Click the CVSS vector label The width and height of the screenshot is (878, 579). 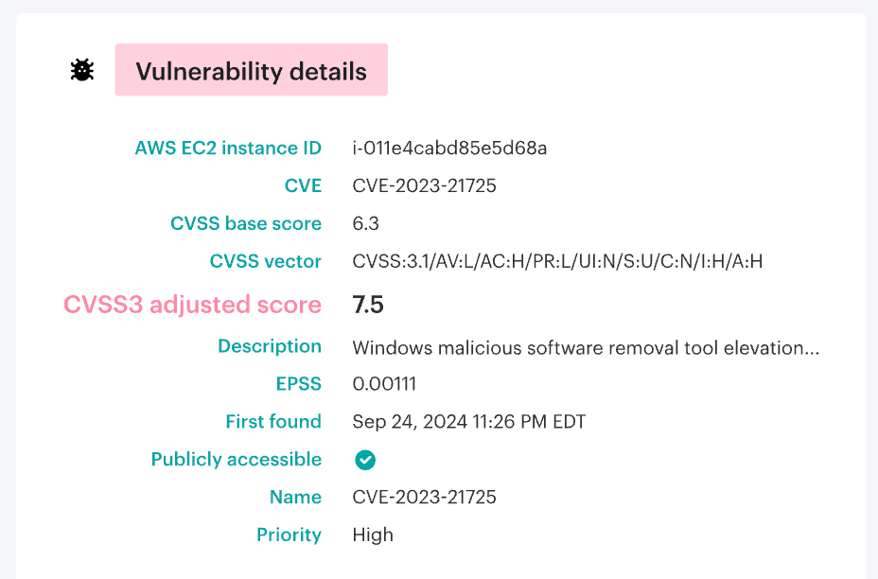(265, 261)
